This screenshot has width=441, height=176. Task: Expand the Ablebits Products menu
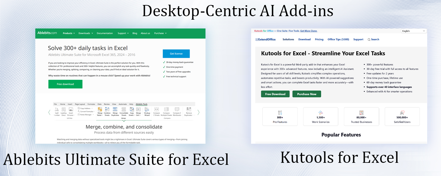click(69, 33)
